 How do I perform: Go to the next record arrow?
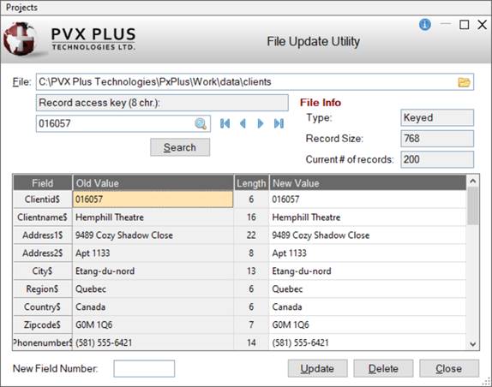[x=260, y=123]
